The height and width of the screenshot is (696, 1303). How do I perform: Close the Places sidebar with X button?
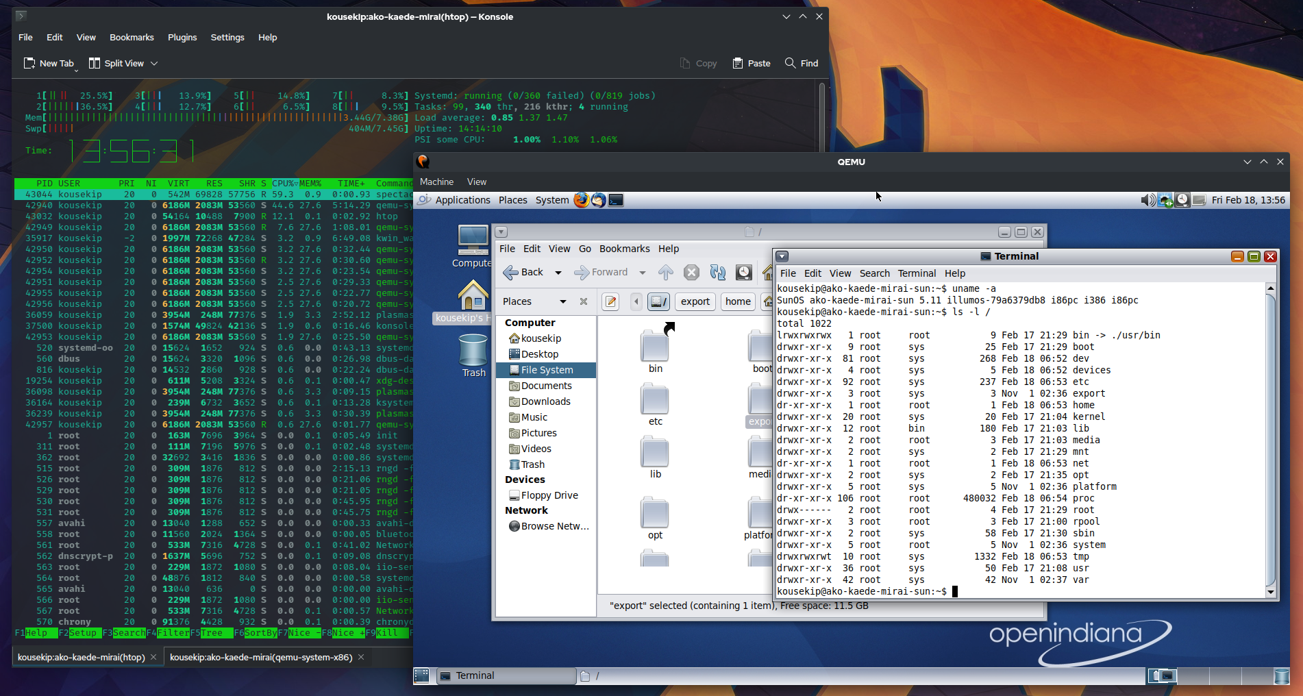tap(584, 301)
